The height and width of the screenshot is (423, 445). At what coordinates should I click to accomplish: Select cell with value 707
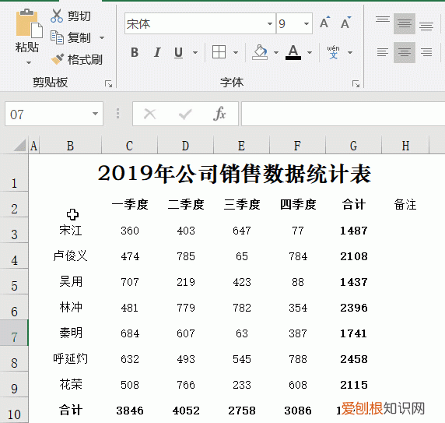130,282
